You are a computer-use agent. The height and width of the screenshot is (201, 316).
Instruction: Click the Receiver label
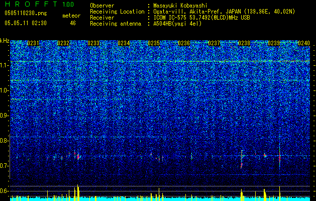pos(102,18)
